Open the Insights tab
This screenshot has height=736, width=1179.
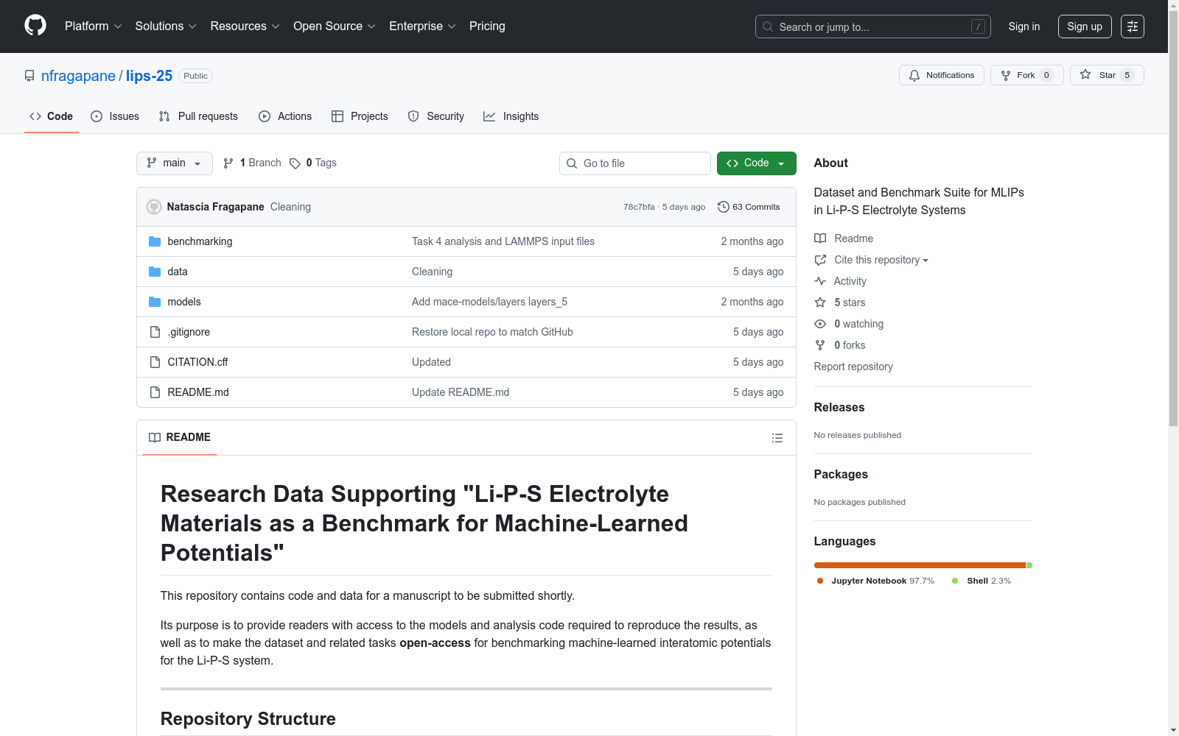click(511, 116)
